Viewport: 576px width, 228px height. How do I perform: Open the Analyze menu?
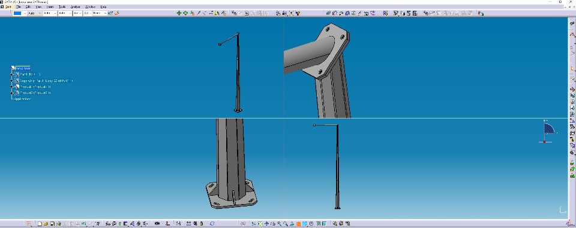tap(76, 7)
